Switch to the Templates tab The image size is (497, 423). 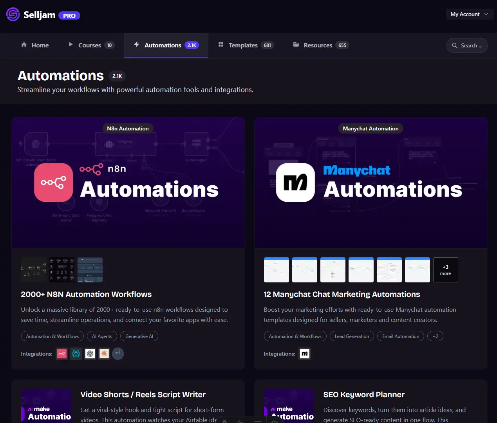[245, 45]
